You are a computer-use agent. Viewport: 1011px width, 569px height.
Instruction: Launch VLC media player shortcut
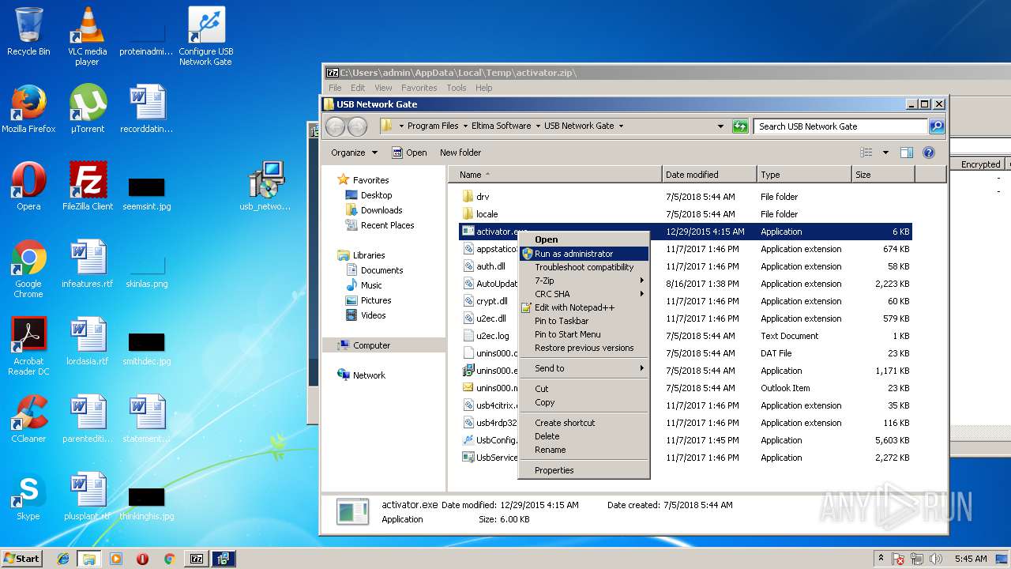[x=87, y=36]
